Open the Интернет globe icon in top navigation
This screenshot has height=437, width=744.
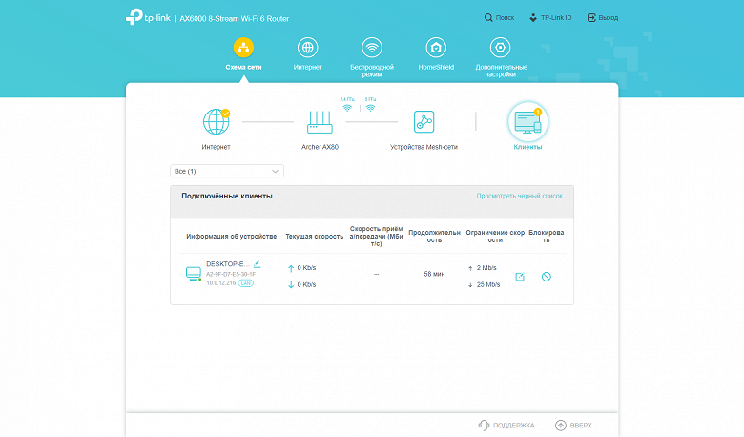click(x=307, y=48)
